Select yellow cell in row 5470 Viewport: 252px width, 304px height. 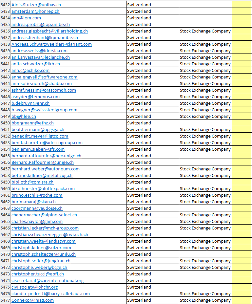click(242, 254)
